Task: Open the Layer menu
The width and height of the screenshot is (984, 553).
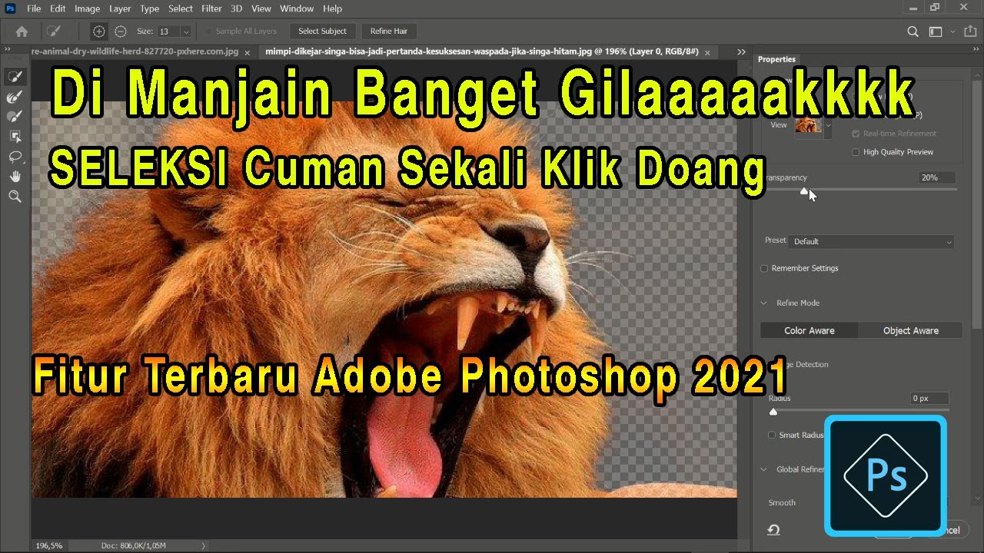Action: [120, 8]
